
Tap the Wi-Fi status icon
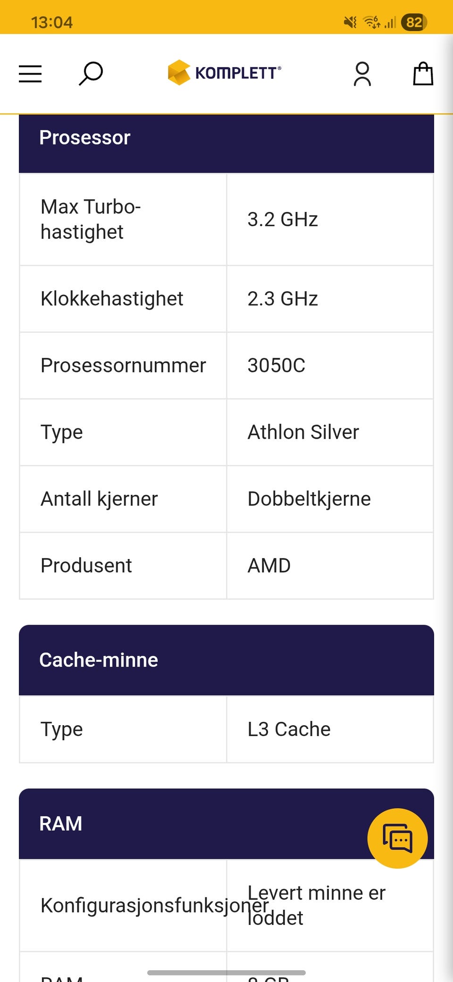pyautogui.click(x=371, y=22)
